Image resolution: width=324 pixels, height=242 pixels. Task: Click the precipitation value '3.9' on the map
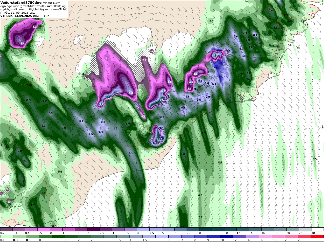51,113
